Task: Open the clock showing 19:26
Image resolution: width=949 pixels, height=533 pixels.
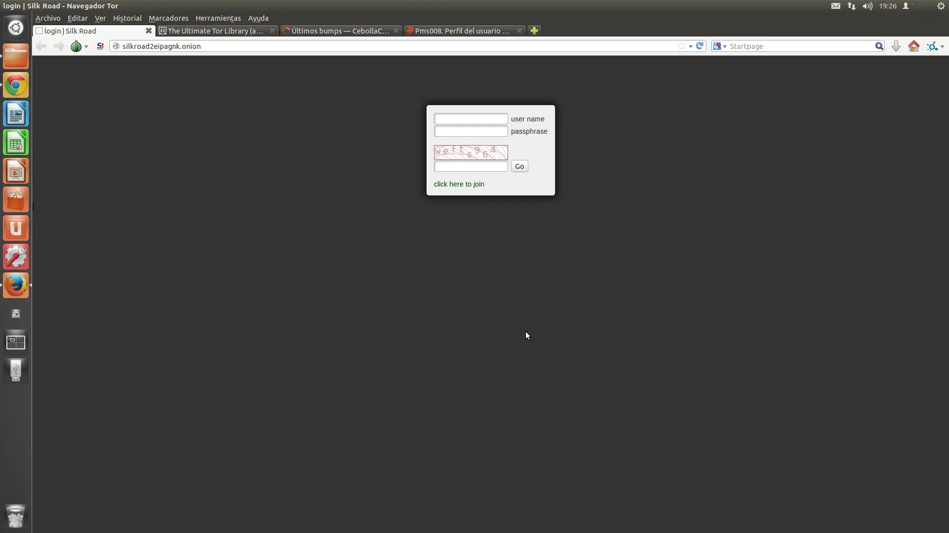Action: point(888,6)
